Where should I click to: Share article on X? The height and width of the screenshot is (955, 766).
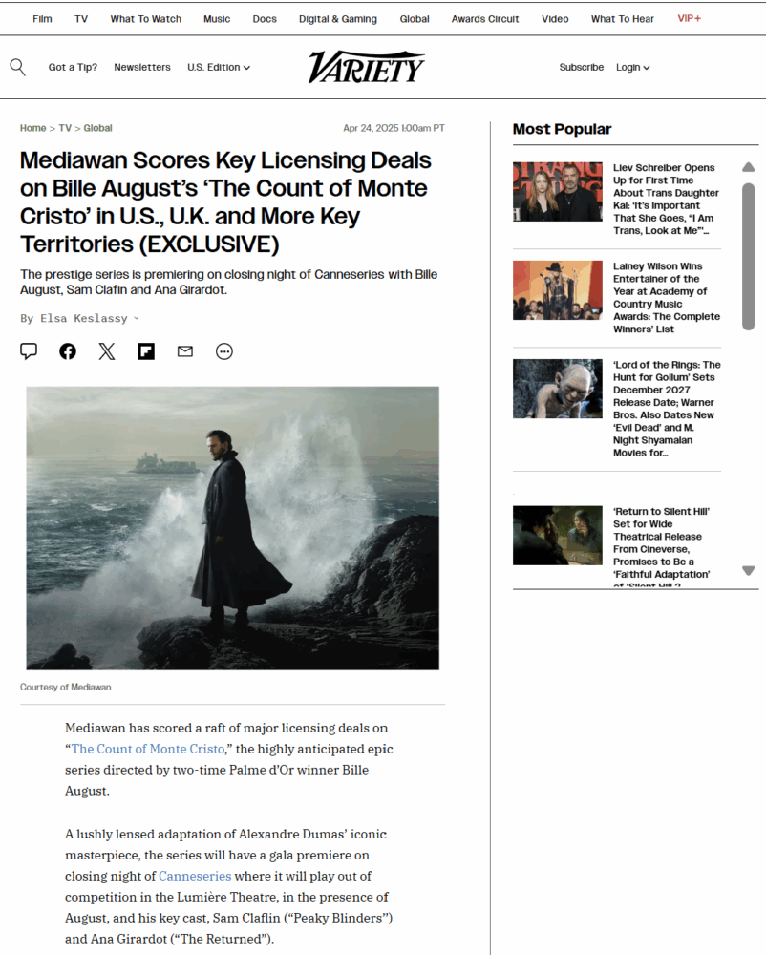(107, 351)
